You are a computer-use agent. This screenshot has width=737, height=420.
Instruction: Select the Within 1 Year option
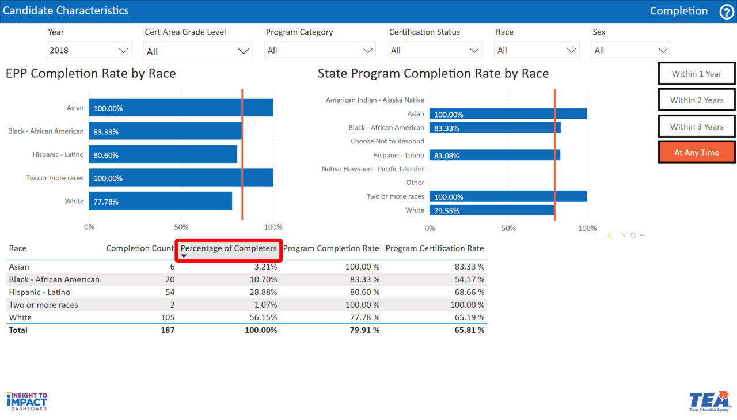pyautogui.click(x=697, y=74)
